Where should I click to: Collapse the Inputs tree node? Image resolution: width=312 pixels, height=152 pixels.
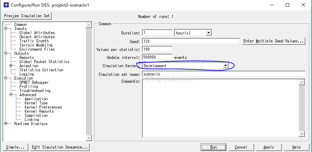(6, 29)
